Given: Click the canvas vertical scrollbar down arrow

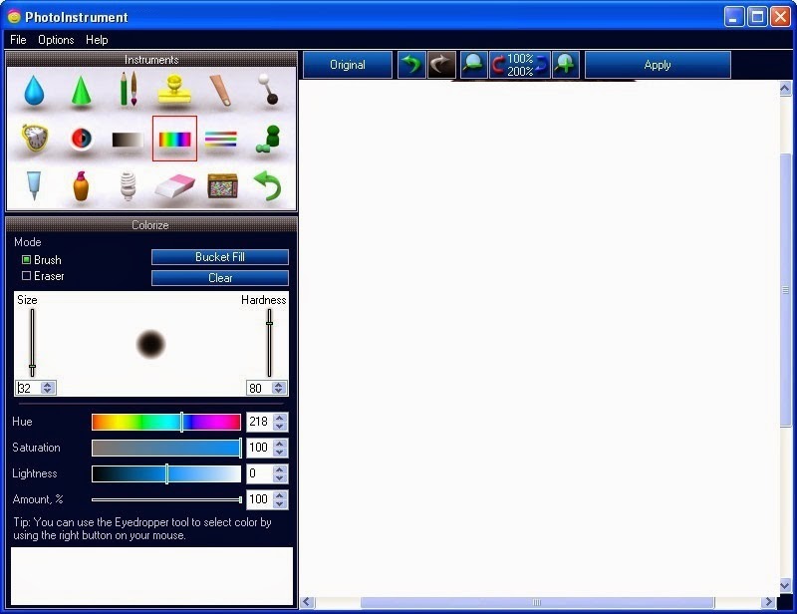Looking at the screenshot, I should coord(785,585).
